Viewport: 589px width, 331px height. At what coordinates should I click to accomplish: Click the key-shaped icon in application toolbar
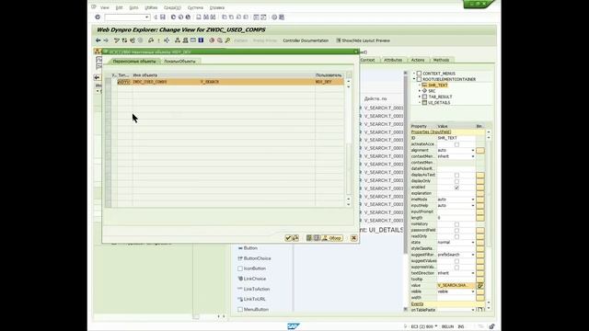tap(227, 40)
